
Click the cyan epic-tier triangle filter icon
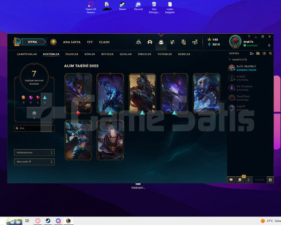[x=45, y=97]
